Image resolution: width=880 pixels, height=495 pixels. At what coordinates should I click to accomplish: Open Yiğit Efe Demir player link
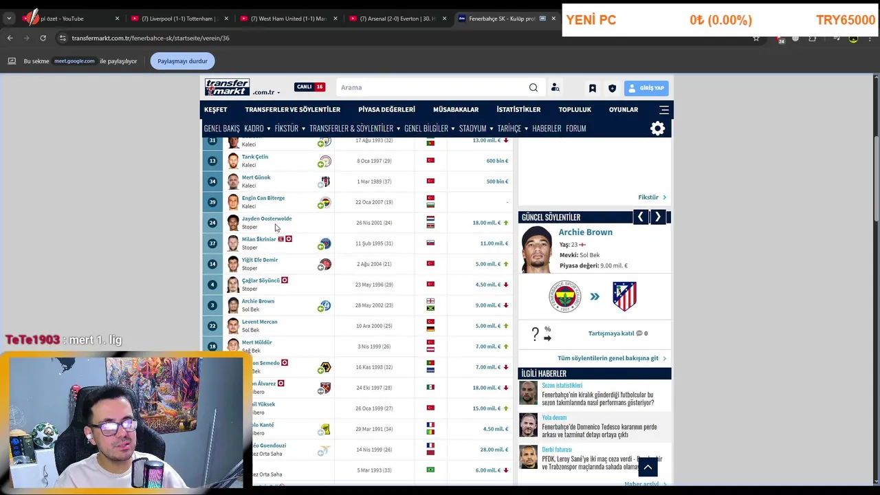260,260
